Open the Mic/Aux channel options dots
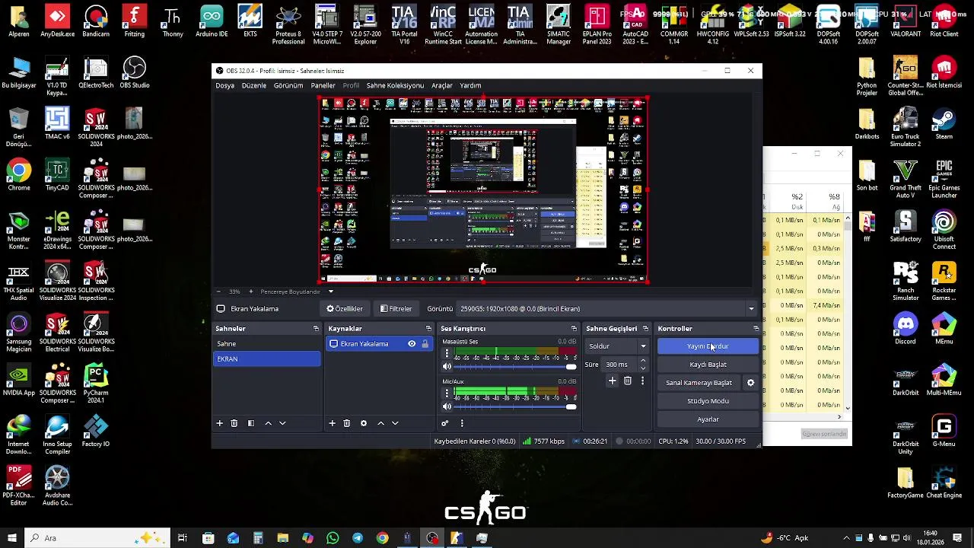 tap(447, 393)
